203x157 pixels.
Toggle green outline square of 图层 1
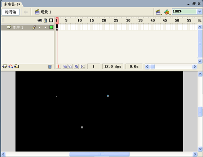pos(51,27)
